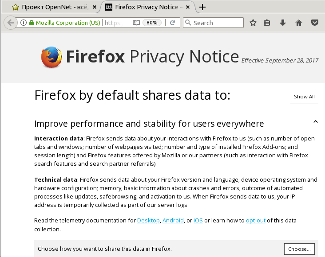Save page to Pocket icon

pos(315,23)
